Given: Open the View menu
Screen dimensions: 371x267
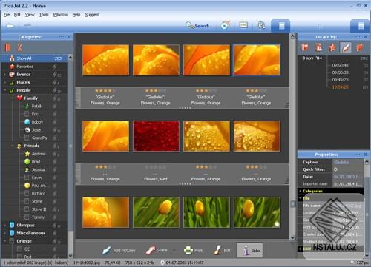Looking at the screenshot, I should [x=30, y=15].
